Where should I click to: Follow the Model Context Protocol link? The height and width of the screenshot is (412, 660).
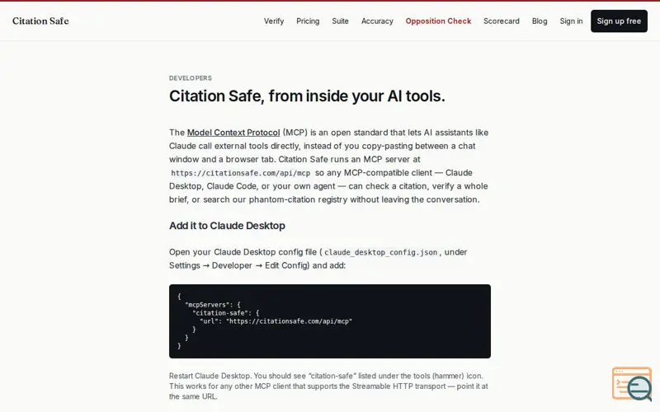pos(233,133)
